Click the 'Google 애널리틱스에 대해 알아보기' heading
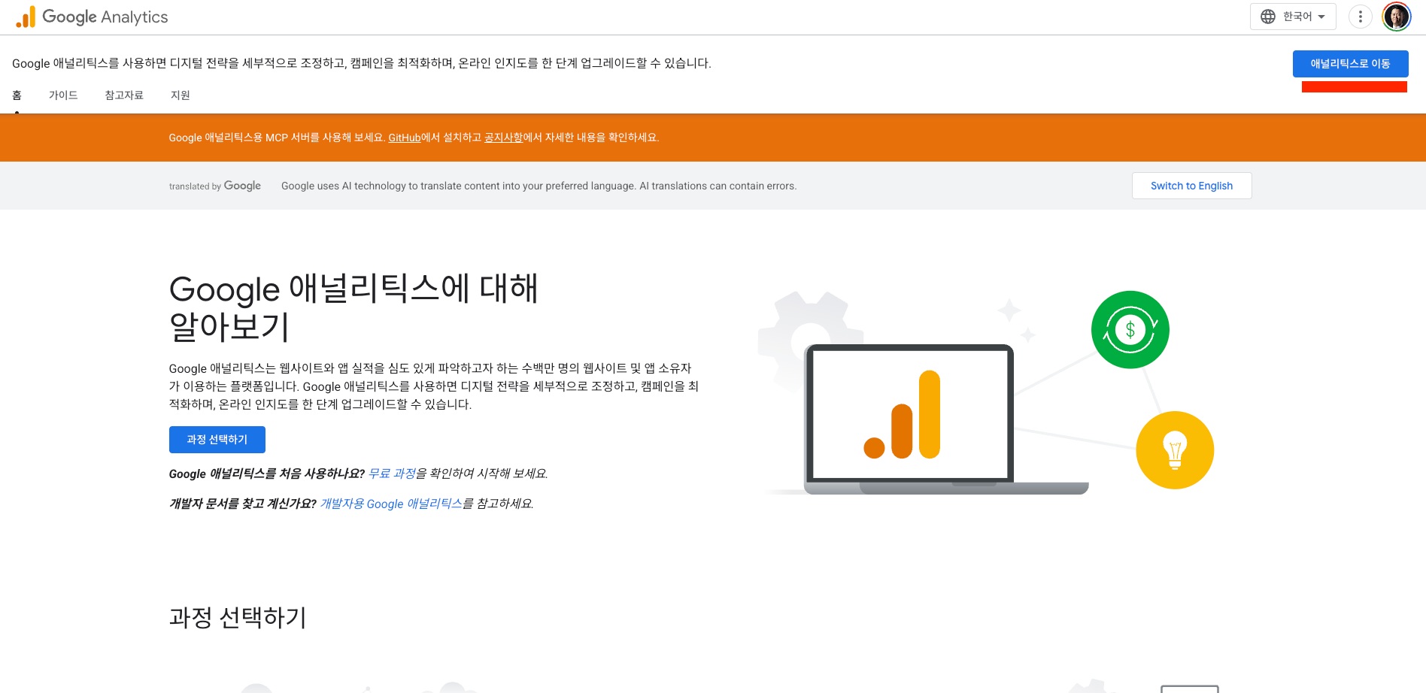Image resolution: width=1426 pixels, height=693 pixels. tap(353, 307)
